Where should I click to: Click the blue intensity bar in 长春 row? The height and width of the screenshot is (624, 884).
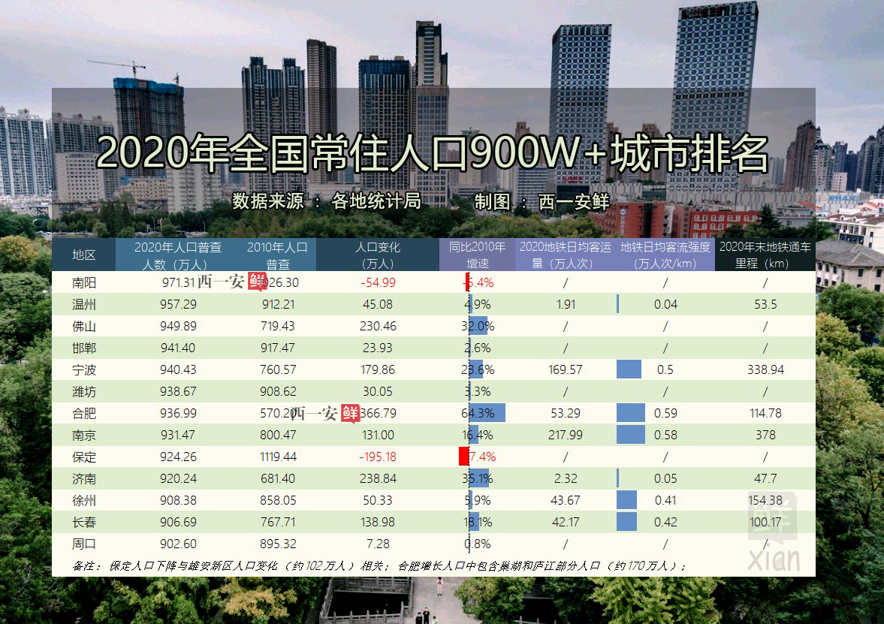coord(627,522)
